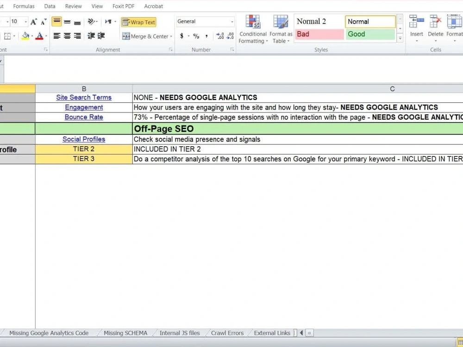Click Delete cells icon
Screen dimensions: 463x347
(435, 22)
